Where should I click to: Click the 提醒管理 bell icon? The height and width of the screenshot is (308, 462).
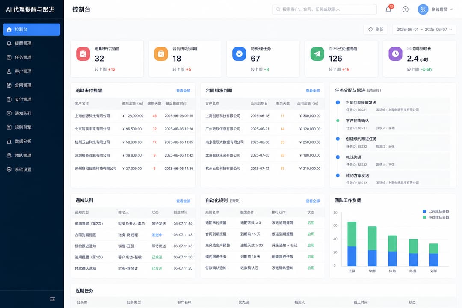9,43
